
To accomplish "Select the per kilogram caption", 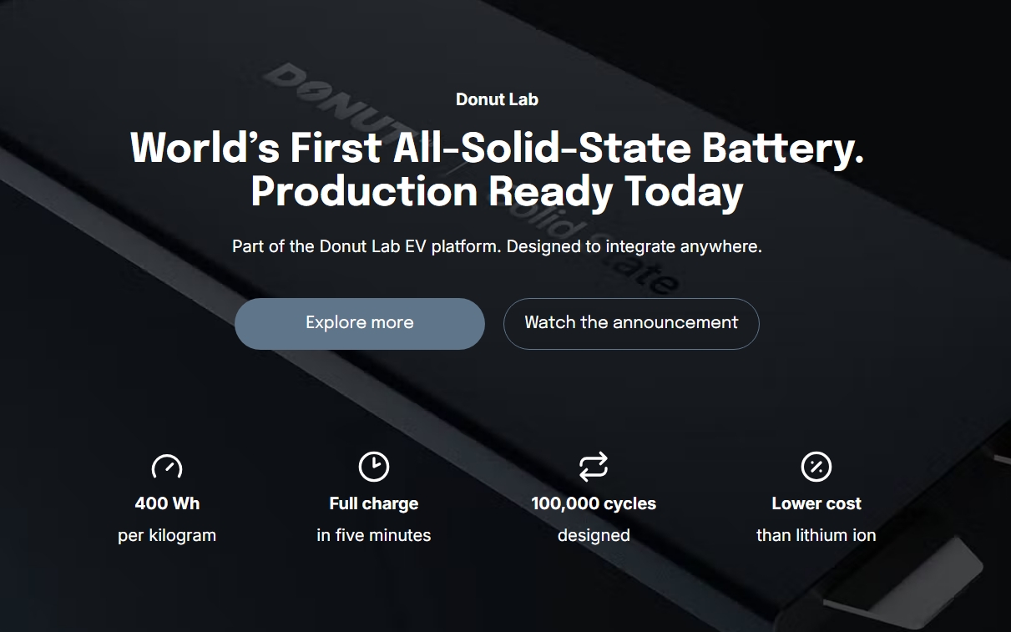I will [167, 535].
